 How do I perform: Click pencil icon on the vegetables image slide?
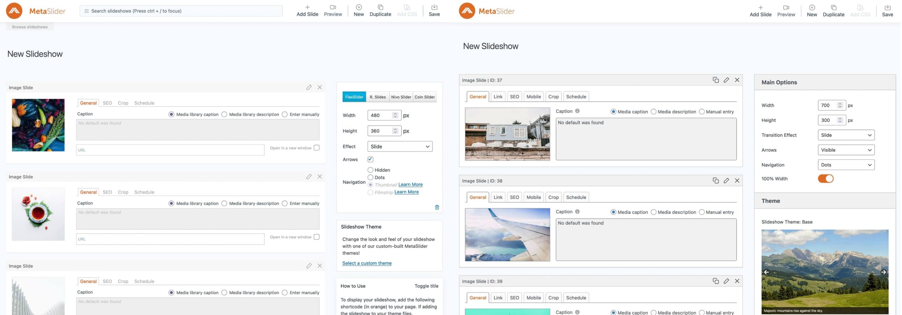(309, 87)
